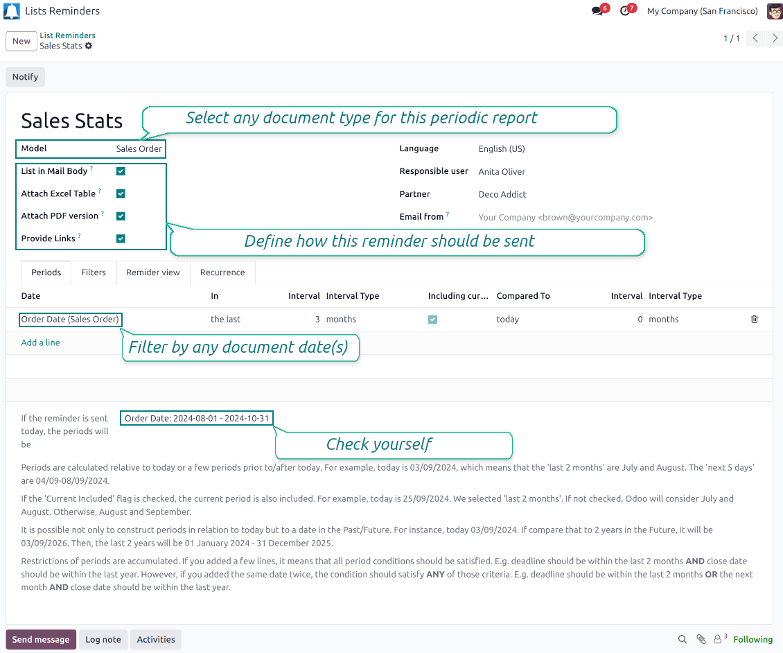
Task: Switch to the Periods tab
Action: 46,272
